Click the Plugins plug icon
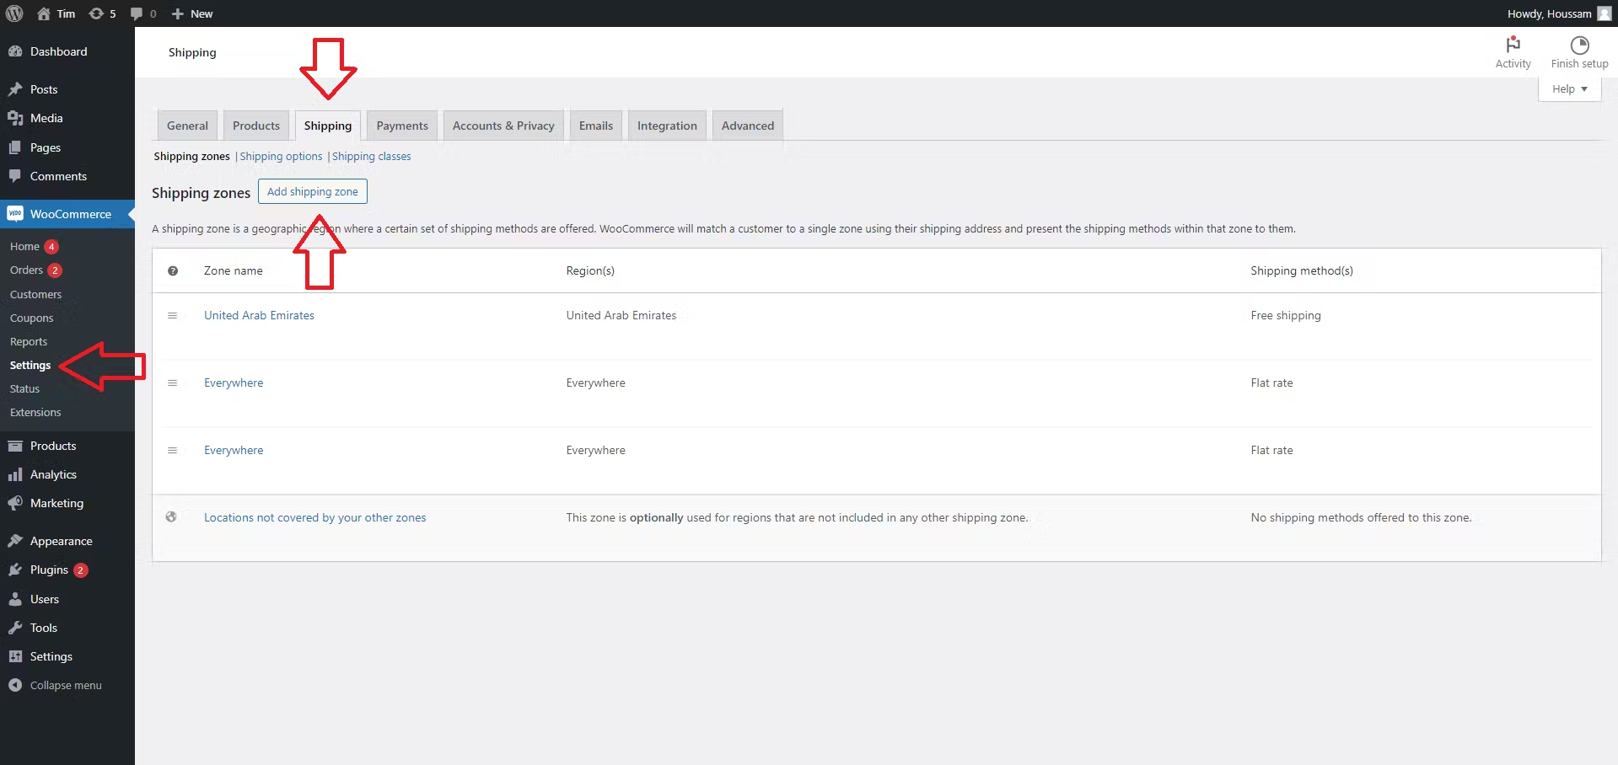This screenshot has width=1618, height=765. coord(15,570)
